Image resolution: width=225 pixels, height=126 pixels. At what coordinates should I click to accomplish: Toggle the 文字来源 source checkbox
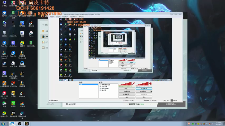[100, 87]
